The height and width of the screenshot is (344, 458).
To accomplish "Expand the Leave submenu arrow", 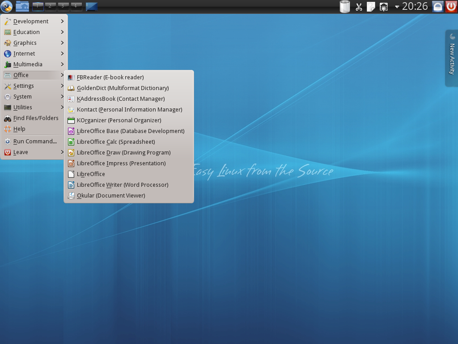I will [x=62, y=152].
